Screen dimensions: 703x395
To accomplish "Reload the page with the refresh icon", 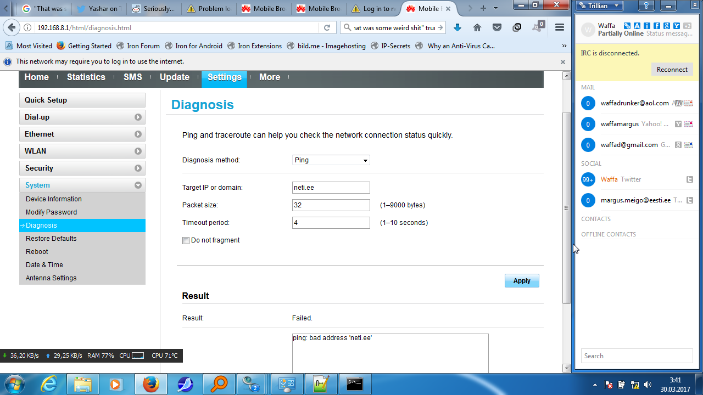I will pyautogui.click(x=327, y=27).
